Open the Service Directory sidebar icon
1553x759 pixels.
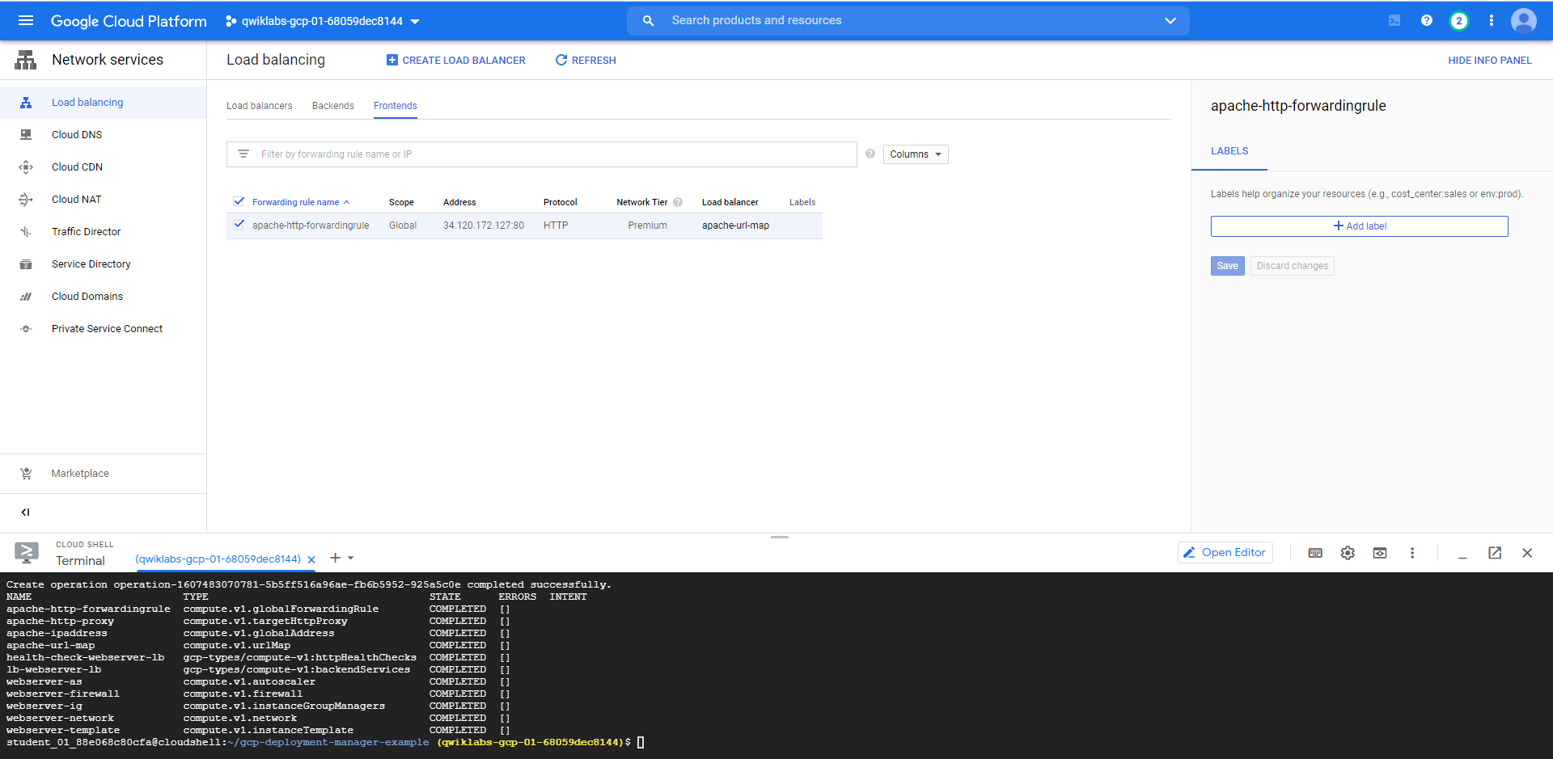click(x=26, y=264)
